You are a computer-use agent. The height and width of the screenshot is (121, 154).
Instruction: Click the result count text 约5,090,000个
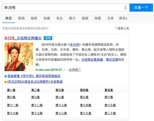40,28
